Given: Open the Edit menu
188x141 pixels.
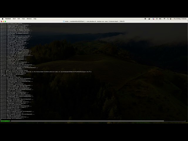Looking at the screenshot, I should point(19,19).
